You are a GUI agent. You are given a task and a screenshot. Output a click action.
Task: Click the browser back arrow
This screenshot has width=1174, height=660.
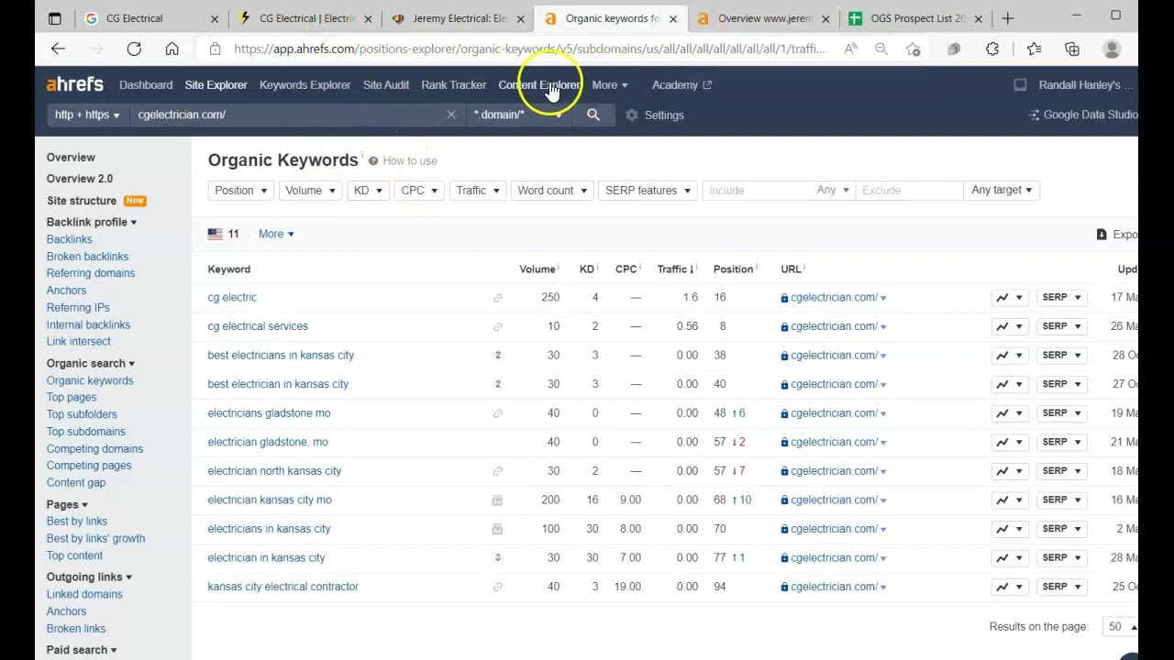pos(58,49)
